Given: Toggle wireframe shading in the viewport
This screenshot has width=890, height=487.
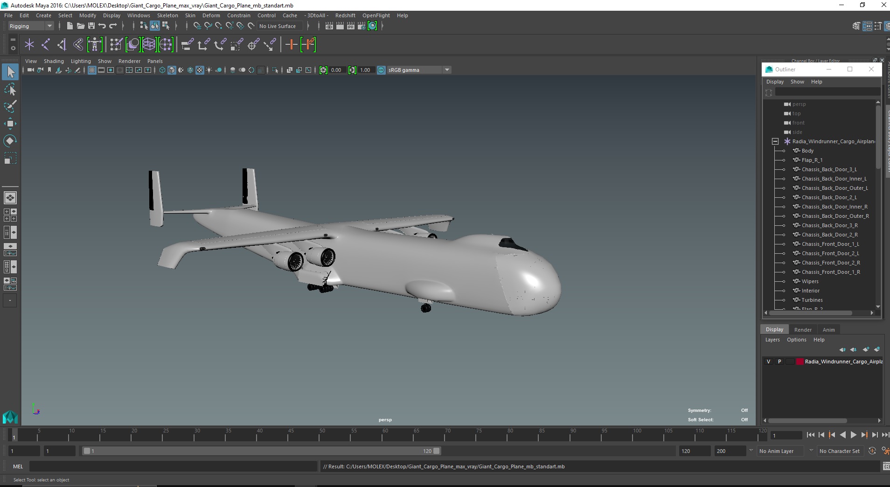Looking at the screenshot, I should pyautogui.click(x=162, y=70).
